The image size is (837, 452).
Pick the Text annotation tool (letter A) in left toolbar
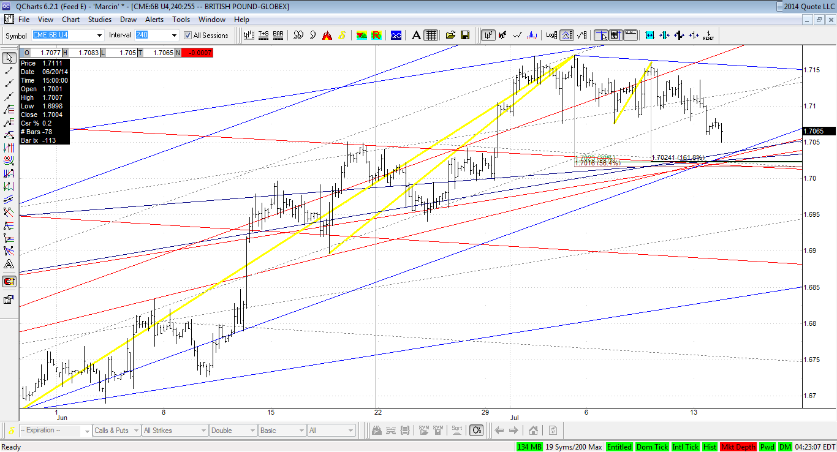click(9, 265)
